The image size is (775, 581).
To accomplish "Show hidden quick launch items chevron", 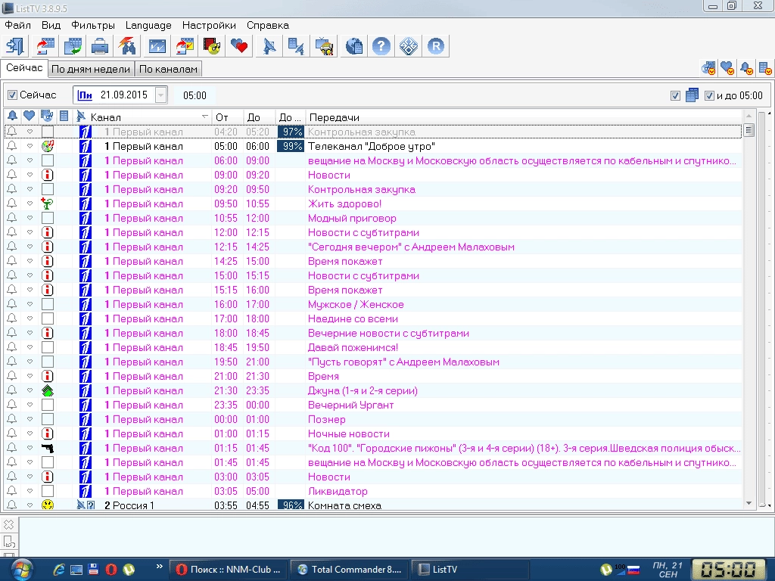I will click(x=159, y=566).
